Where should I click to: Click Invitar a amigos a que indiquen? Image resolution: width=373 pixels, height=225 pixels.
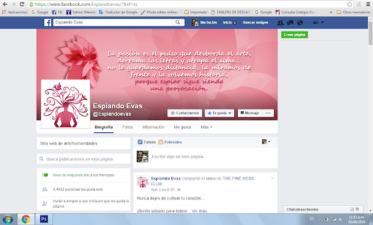pos(91,203)
